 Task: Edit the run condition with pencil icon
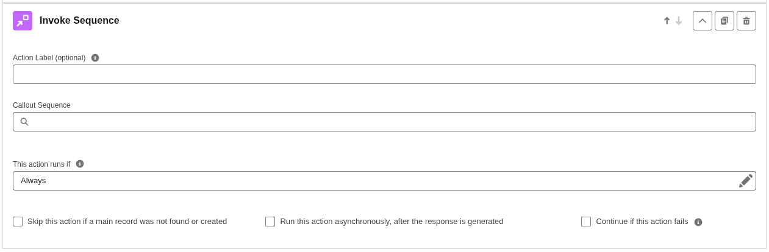(x=746, y=181)
